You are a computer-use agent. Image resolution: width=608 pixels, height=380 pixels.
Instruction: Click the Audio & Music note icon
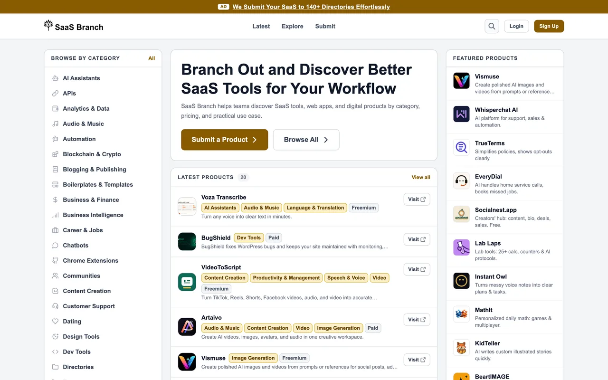(x=55, y=124)
